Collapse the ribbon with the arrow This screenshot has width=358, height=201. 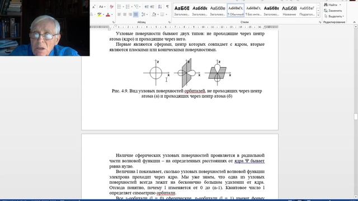354,22
